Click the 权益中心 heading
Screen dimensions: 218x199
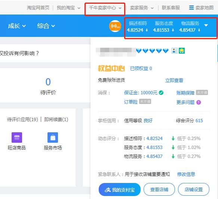[111, 68]
